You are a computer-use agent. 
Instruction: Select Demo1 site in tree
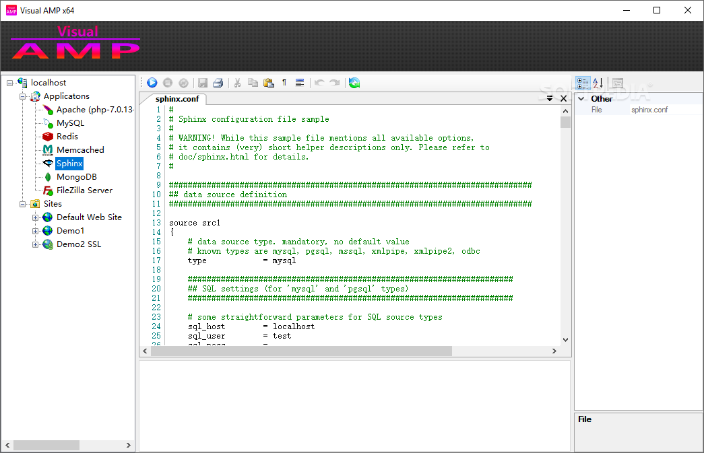pyautogui.click(x=70, y=230)
